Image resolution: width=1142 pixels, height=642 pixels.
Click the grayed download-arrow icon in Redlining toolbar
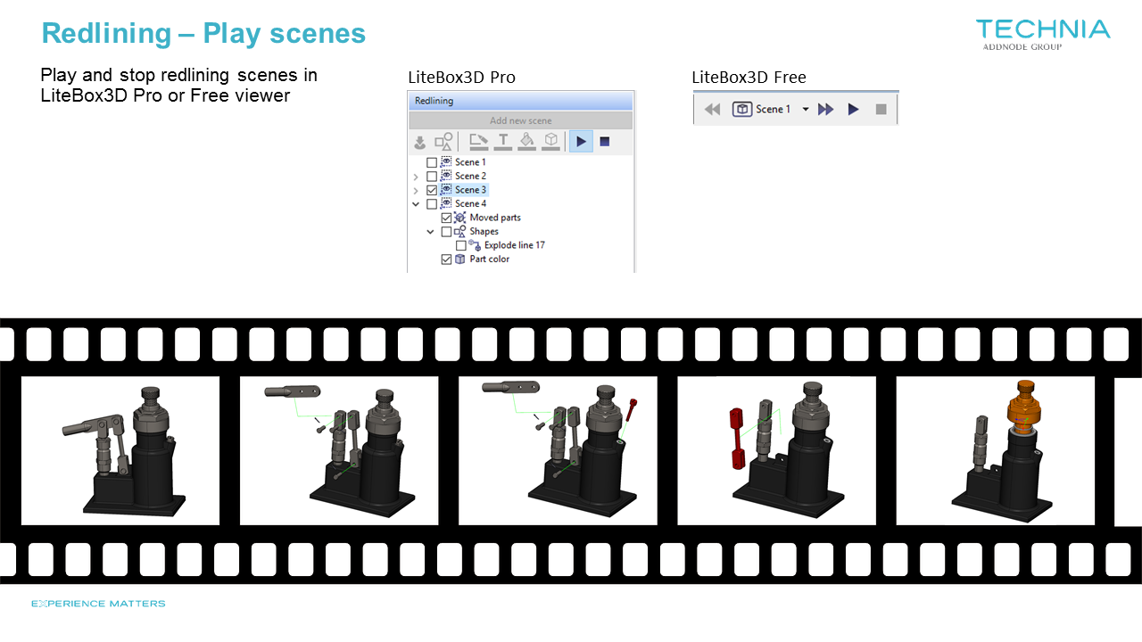[x=419, y=142]
